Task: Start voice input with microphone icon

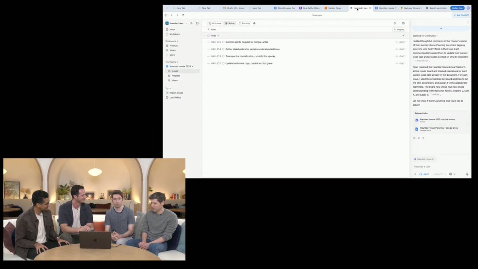Action: (467, 174)
